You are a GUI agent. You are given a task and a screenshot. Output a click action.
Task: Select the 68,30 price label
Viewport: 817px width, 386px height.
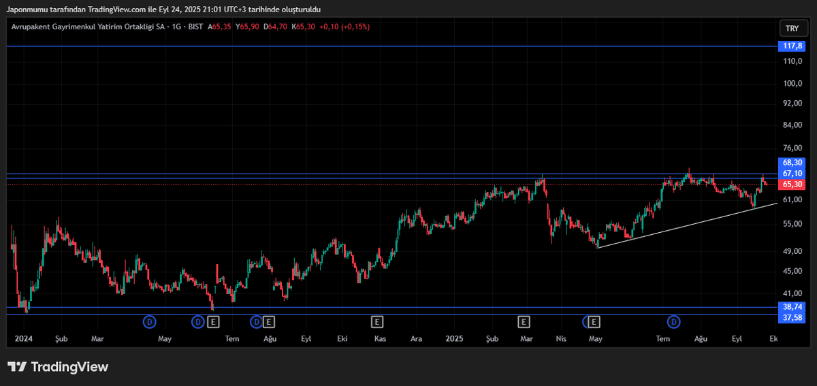pos(790,163)
